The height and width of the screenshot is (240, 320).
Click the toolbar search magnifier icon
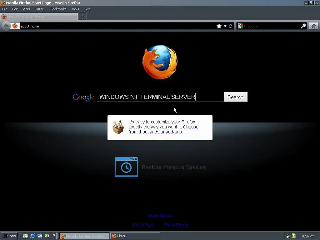tap(303, 26)
